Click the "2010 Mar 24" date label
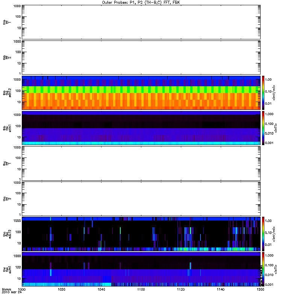 point(12,292)
